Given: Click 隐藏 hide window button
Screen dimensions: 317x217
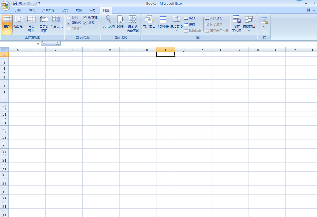Looking at the screenshot, I should point(190,25).
